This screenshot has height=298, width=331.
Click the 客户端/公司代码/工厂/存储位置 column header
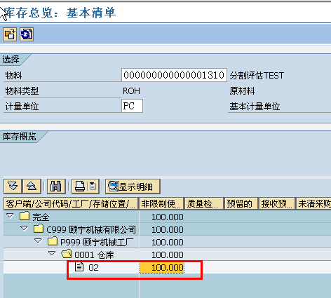[x=71, y=204]
